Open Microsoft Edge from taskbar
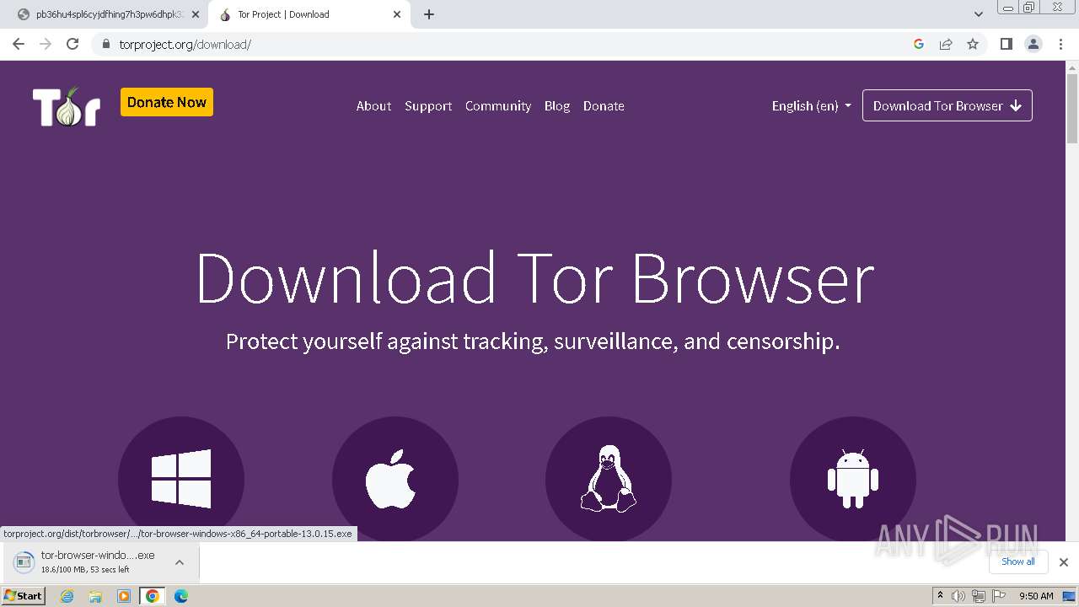Screen dimensions: 1079x607 tap(181, 596)
